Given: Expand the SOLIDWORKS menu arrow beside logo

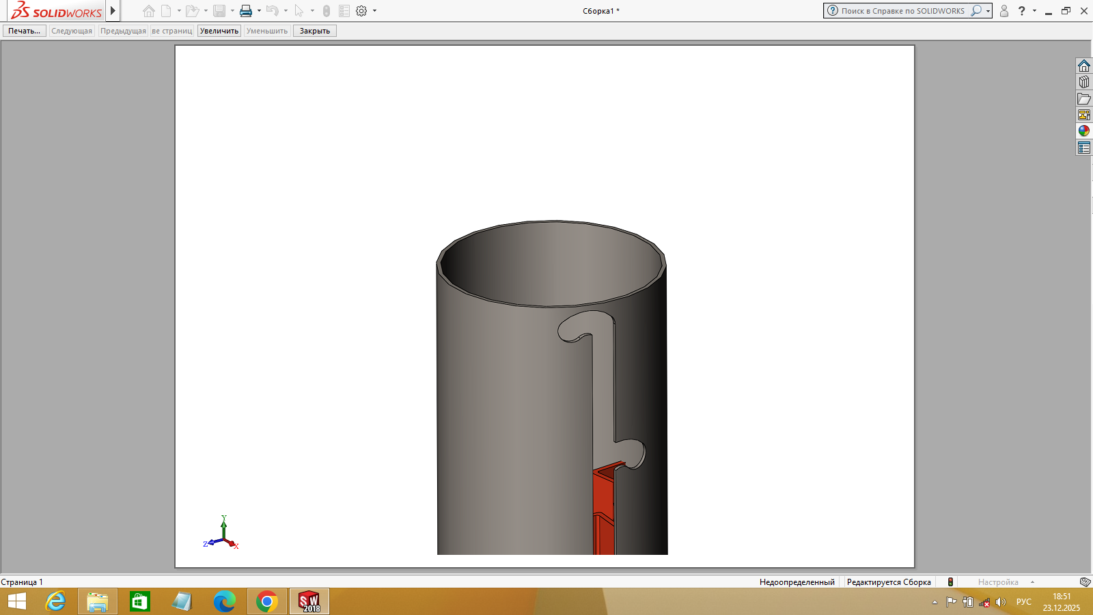Looking at the screenshot, I should pos(113,11).
